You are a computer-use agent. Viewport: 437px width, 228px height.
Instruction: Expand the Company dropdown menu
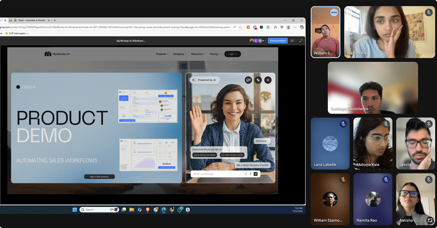tap(180, 54)
